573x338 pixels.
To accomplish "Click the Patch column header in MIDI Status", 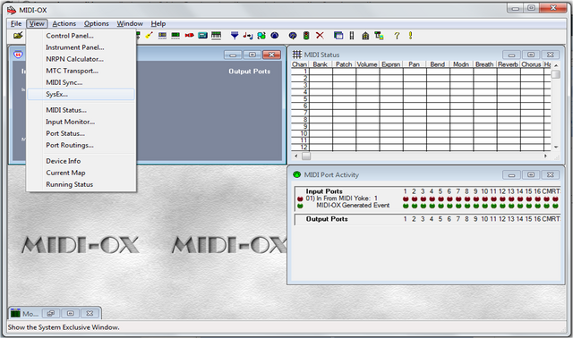I will pos(344,64).
